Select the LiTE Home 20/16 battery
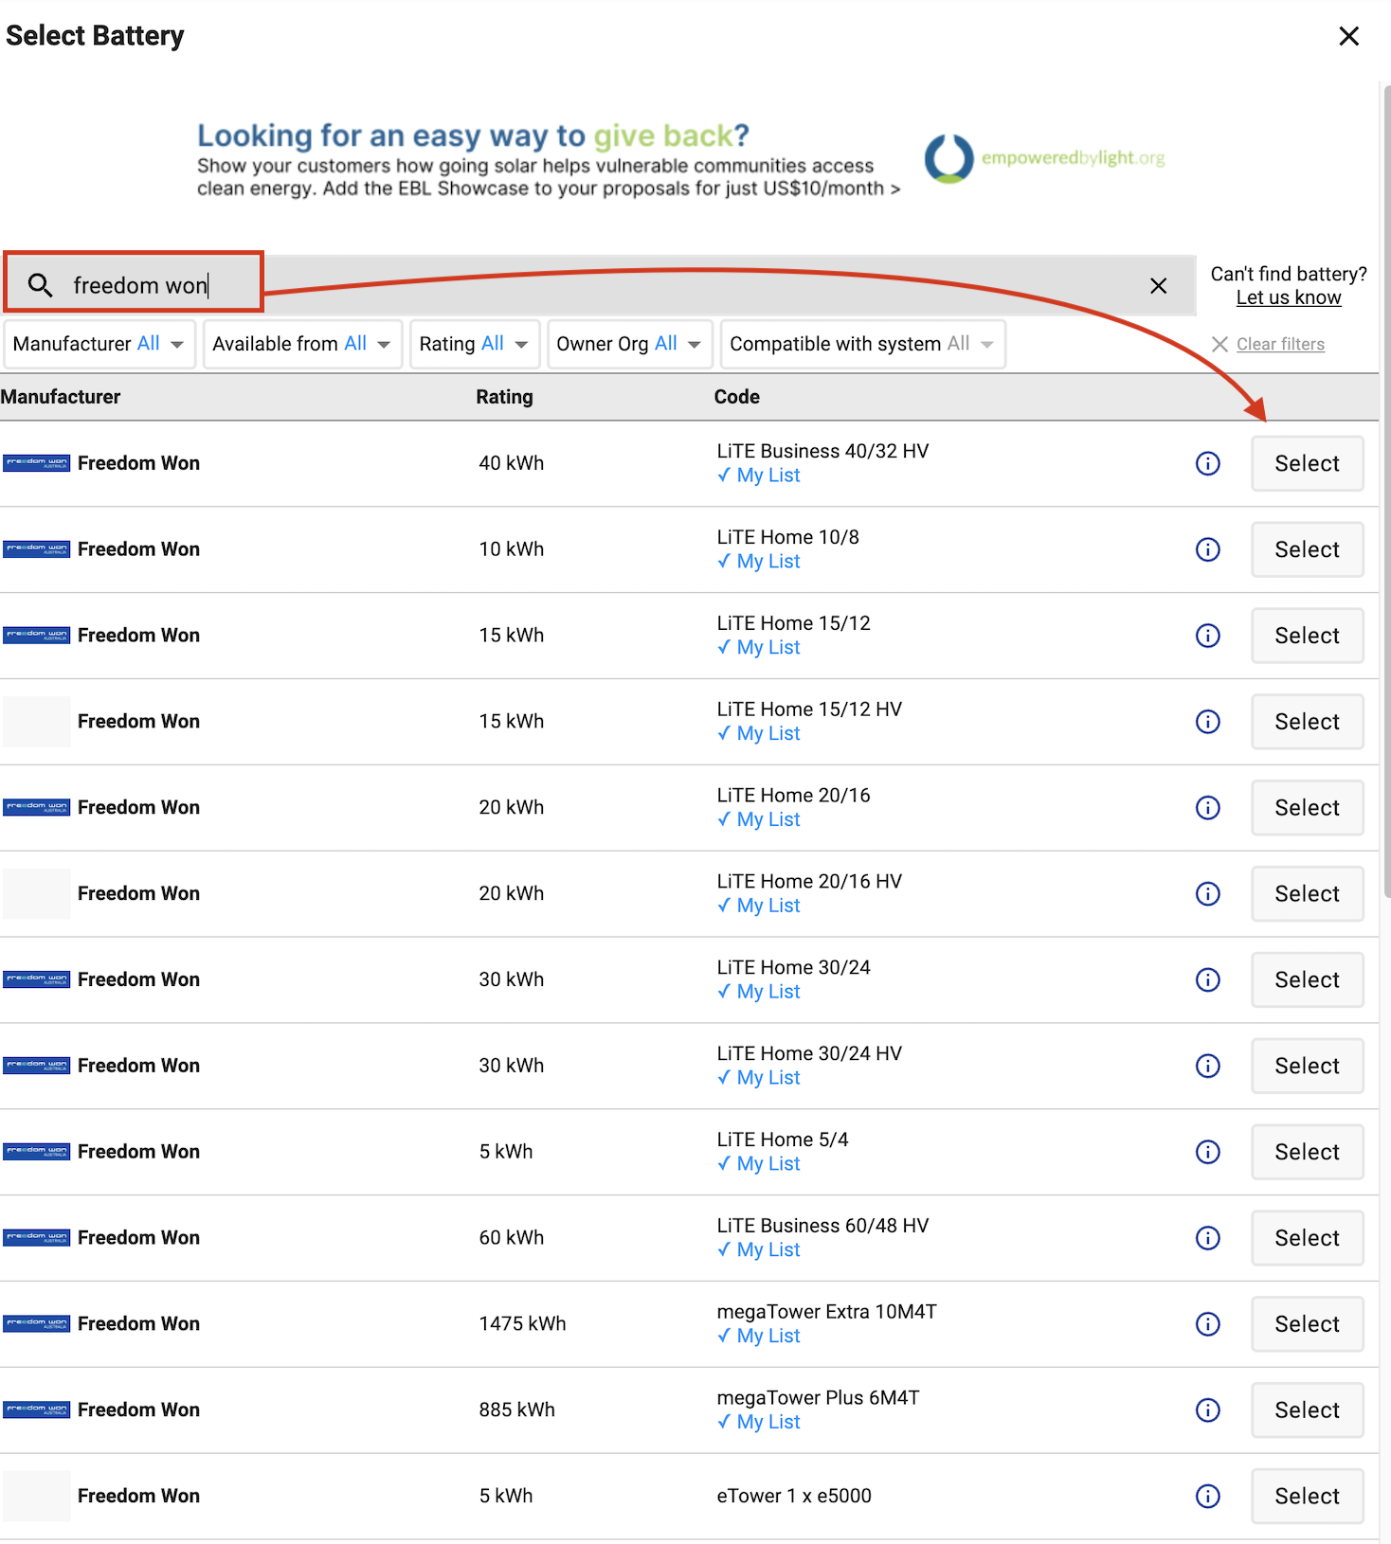 pyautogui.click(x=1307, y=808)
